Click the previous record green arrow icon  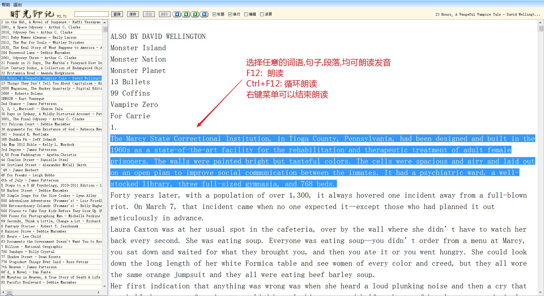pyautogui.click(x=186, y=14)
